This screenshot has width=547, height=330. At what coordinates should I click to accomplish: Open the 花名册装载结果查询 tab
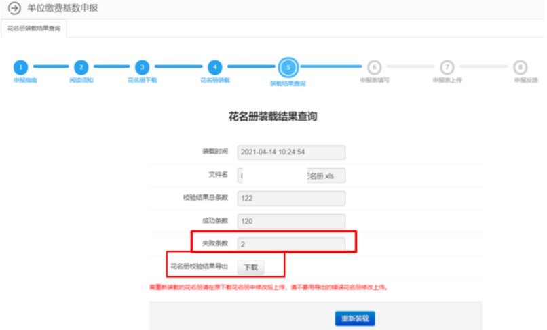pos(34,28)
